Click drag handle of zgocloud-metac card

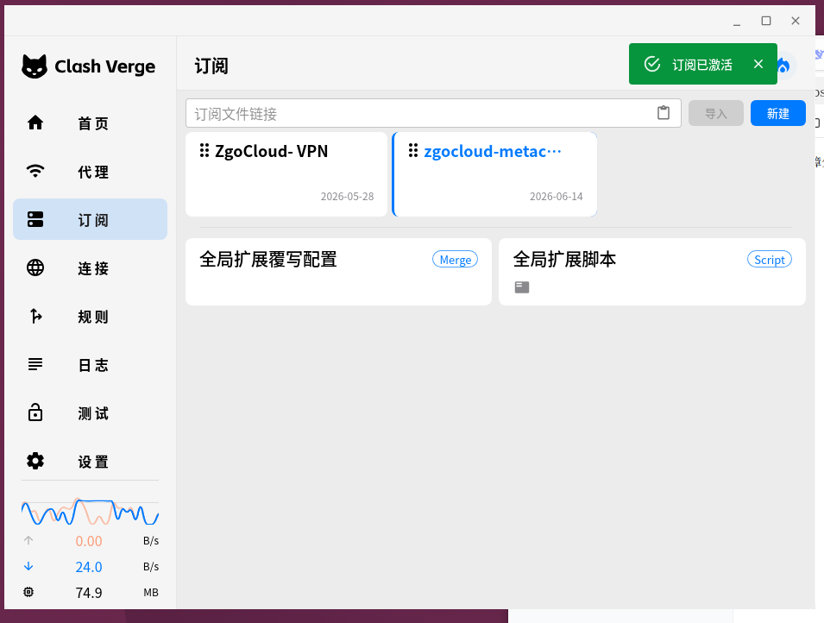(413, 150)
